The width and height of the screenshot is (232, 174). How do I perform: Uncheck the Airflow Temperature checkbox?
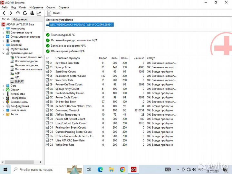click(47, 114)
